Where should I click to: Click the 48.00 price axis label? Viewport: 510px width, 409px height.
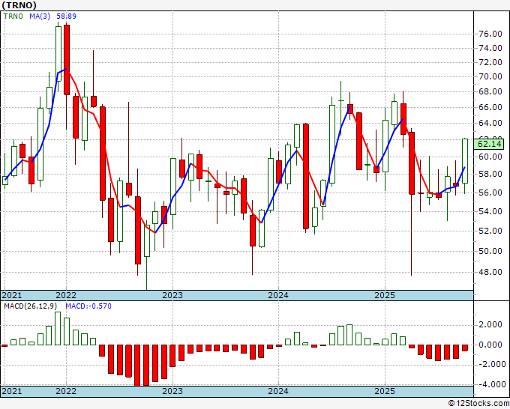[x=490, y=272]
